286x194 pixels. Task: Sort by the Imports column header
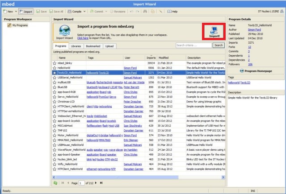(151, 58)
